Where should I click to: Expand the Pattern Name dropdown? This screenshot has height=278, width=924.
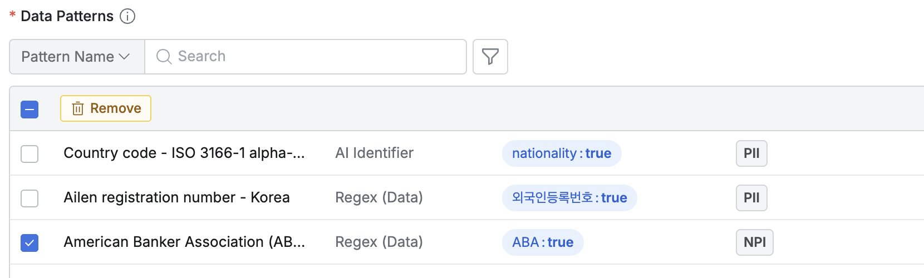point(77,57)
